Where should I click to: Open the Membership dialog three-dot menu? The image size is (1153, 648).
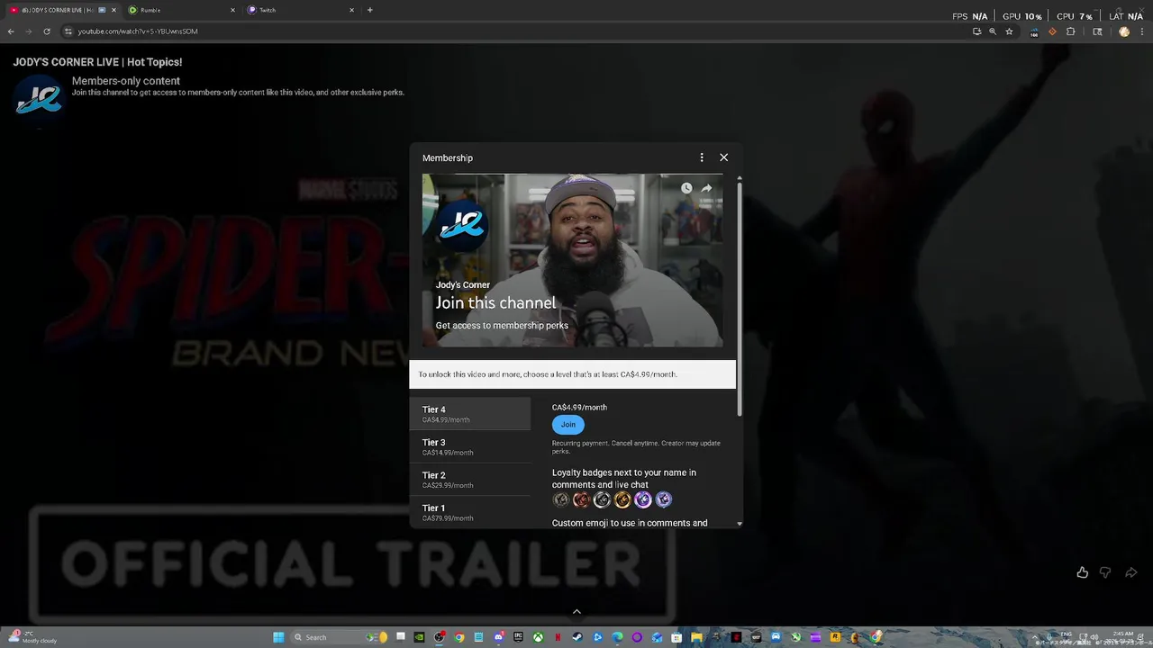pyautogui.click(x=702, y=157)
